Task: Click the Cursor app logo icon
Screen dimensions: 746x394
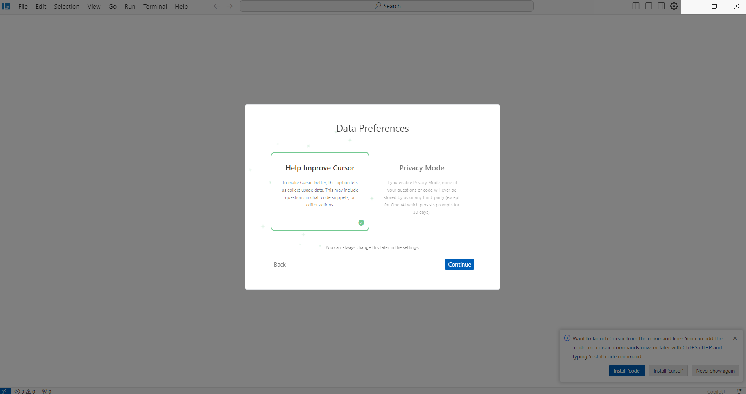Action: tap(6, 6)
